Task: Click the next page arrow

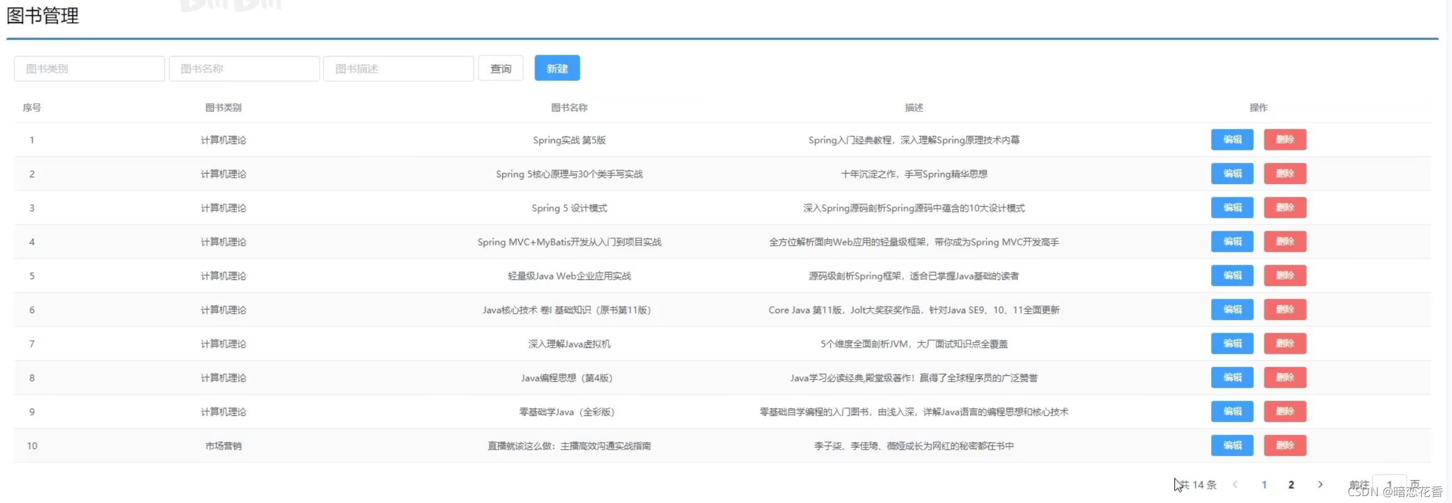Action: (x=1320, y=485)
